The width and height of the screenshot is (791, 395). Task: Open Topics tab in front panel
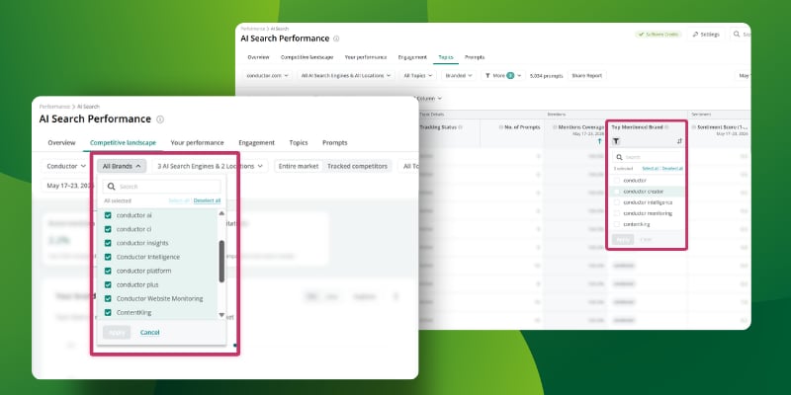299,142
